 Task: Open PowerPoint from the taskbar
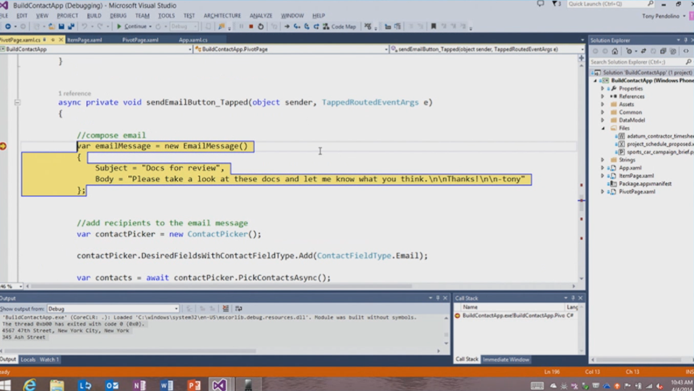point(194,386)
